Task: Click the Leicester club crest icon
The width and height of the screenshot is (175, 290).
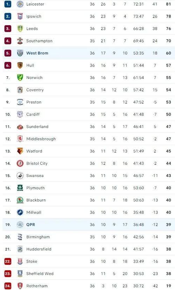Action: pyautogui.click(x=20, y=4)
